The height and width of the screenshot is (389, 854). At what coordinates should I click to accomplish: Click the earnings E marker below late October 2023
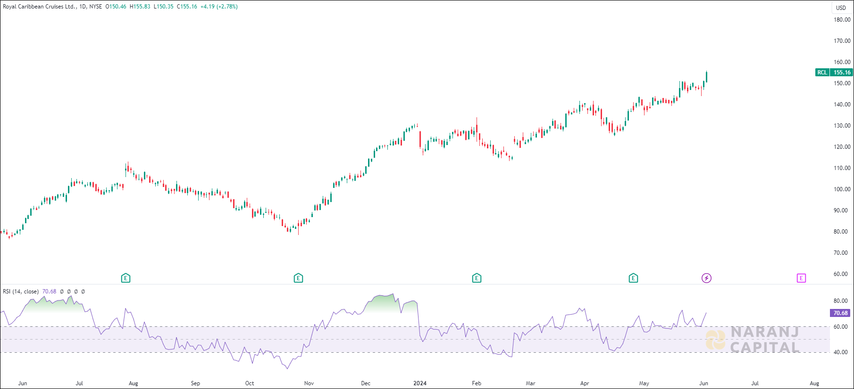(x=298, y=278)
